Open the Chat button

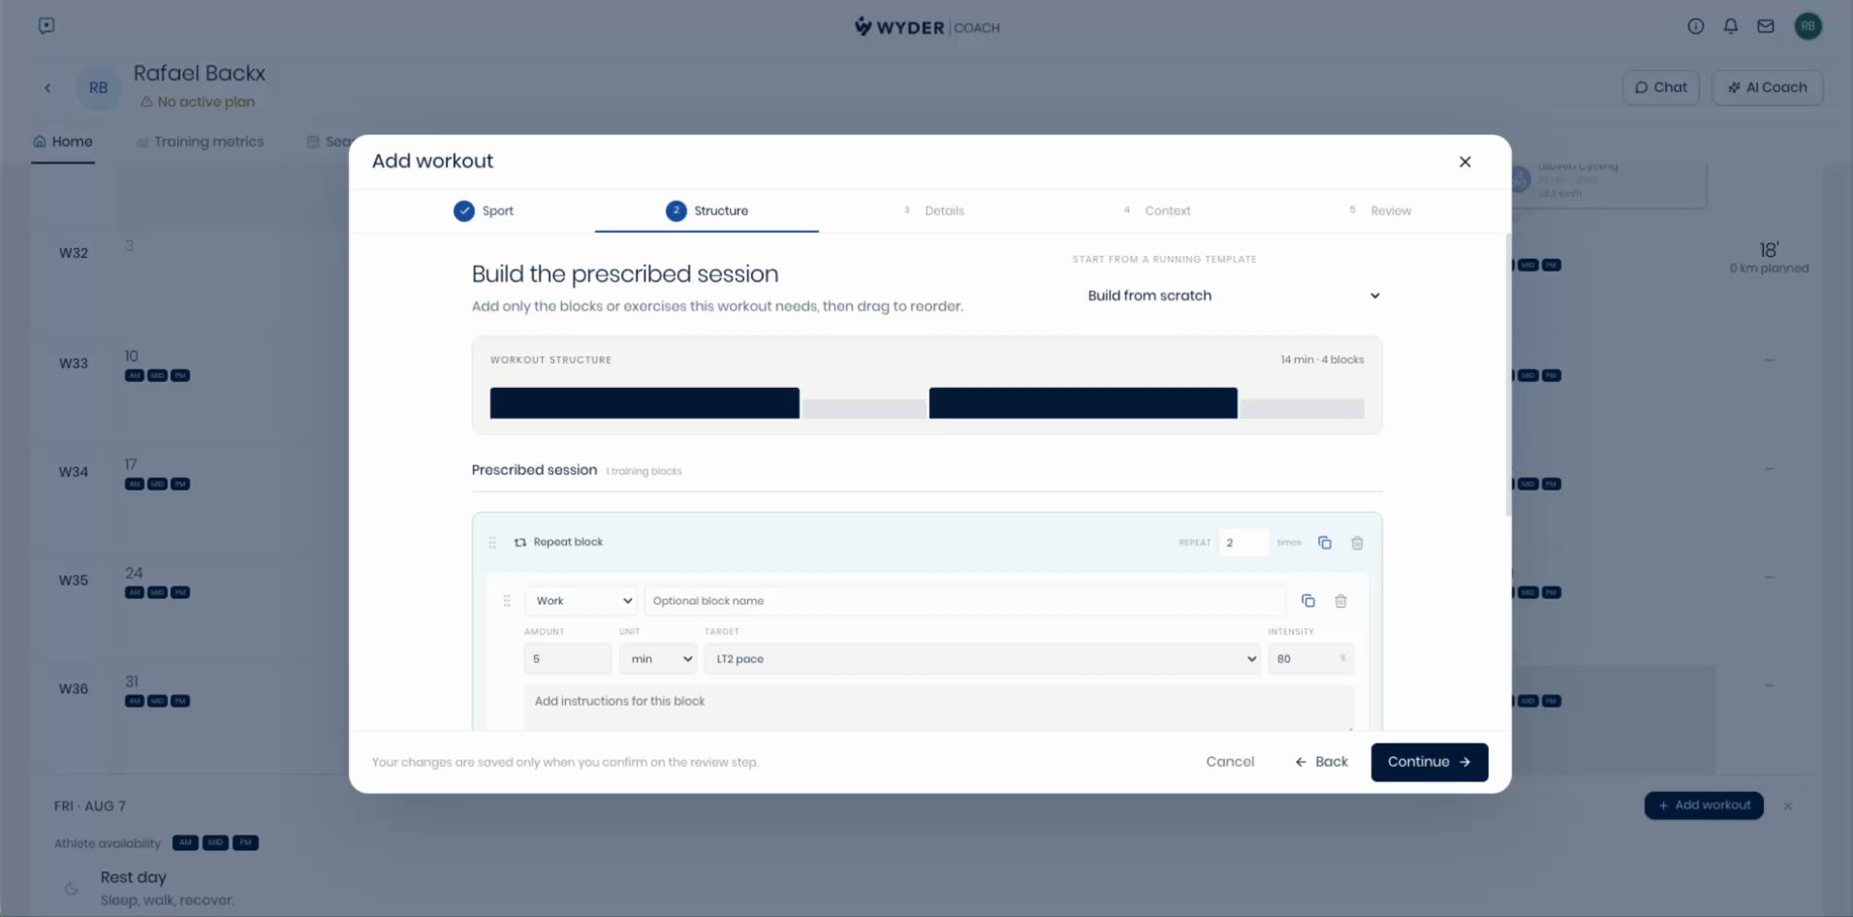point(1660,87)
